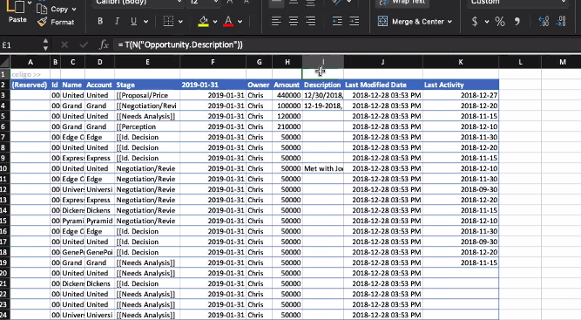Open the currency format dropdown arrow
This screenshot has height=320, width=581.
pos(487,22)
